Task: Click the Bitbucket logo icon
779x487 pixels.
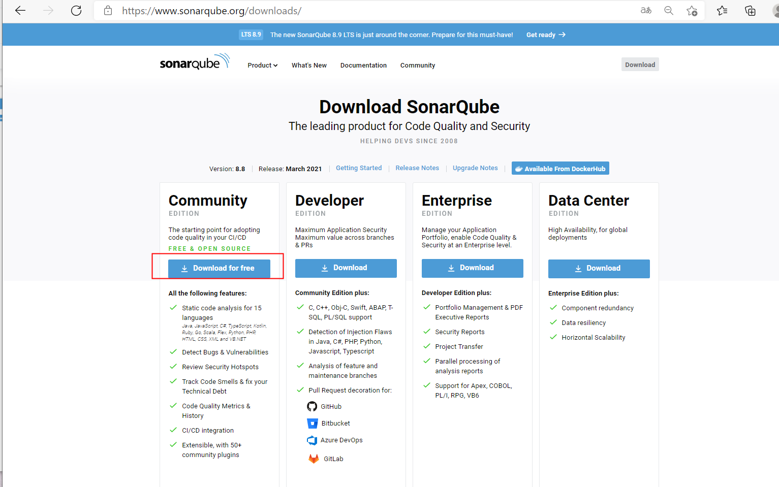Action: (313, 423)
